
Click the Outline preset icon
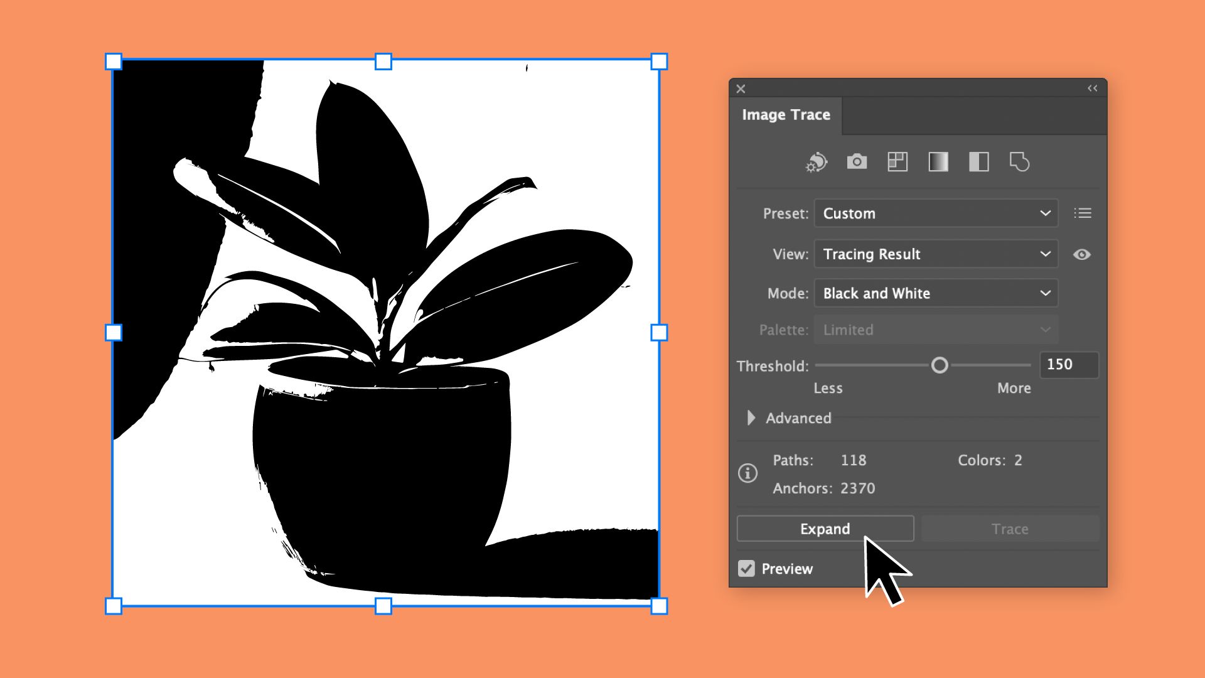tap(1019, 162)
